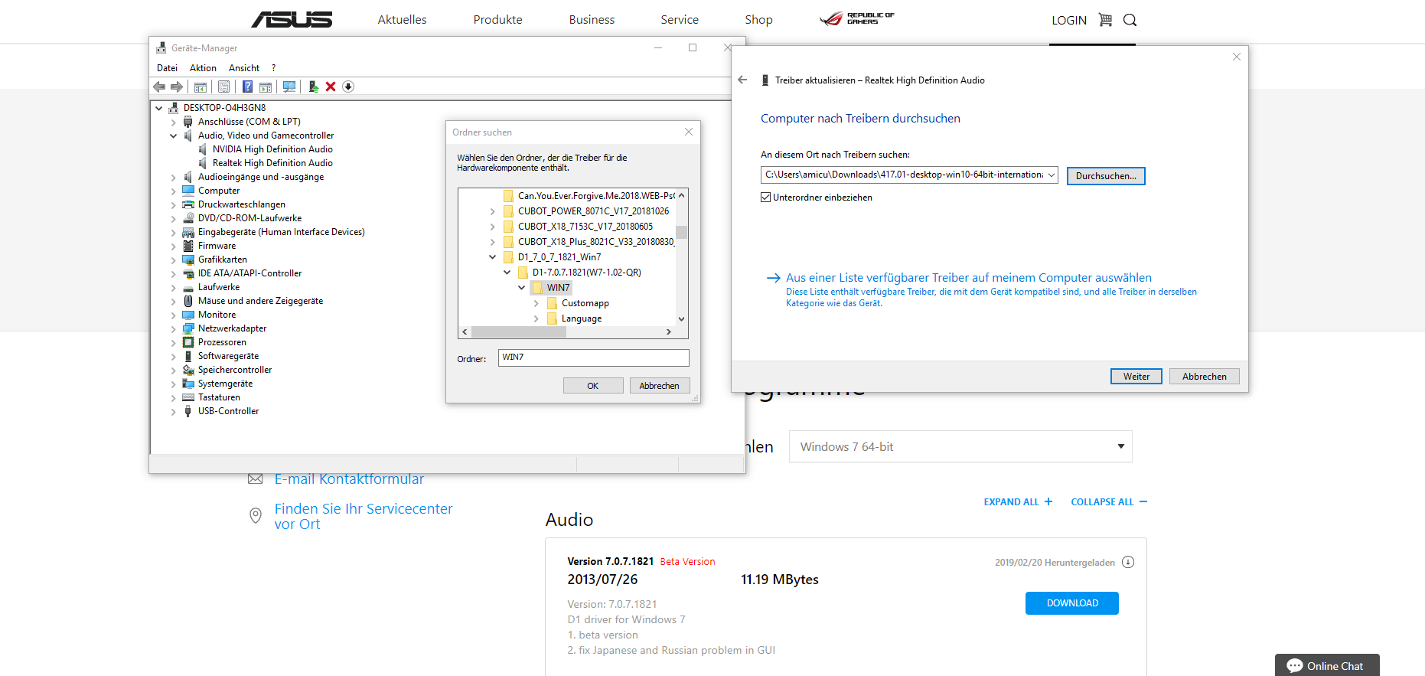
Task: Expand the CUBOT_POWER_8071C folder
Action: click(492, 211)
